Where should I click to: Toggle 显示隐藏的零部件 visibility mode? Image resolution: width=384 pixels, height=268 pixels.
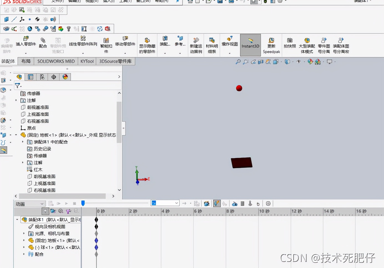pos(147,44)
